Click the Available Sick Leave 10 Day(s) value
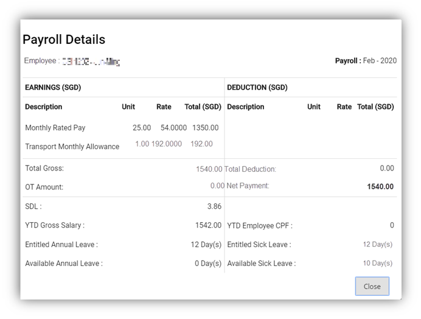This screenshot has height=319, width=421. point(377,264)
